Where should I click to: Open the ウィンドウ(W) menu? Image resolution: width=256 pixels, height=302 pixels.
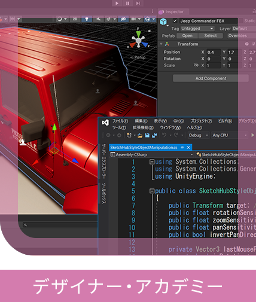(170, 127)
